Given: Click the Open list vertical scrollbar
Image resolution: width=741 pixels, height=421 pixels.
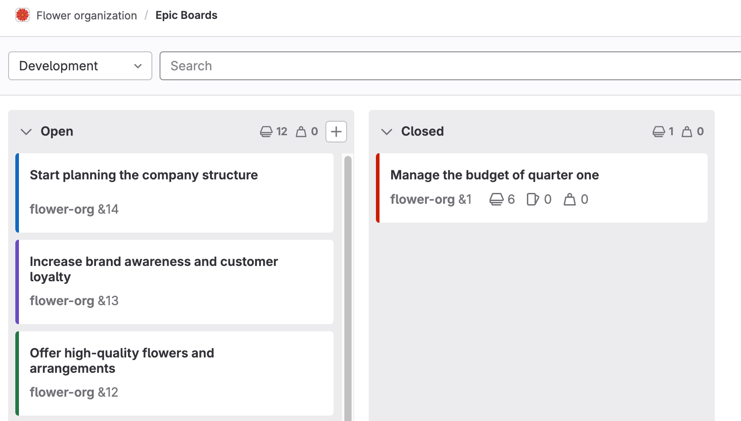Looking at the screenshot, I should coord(348,288).
